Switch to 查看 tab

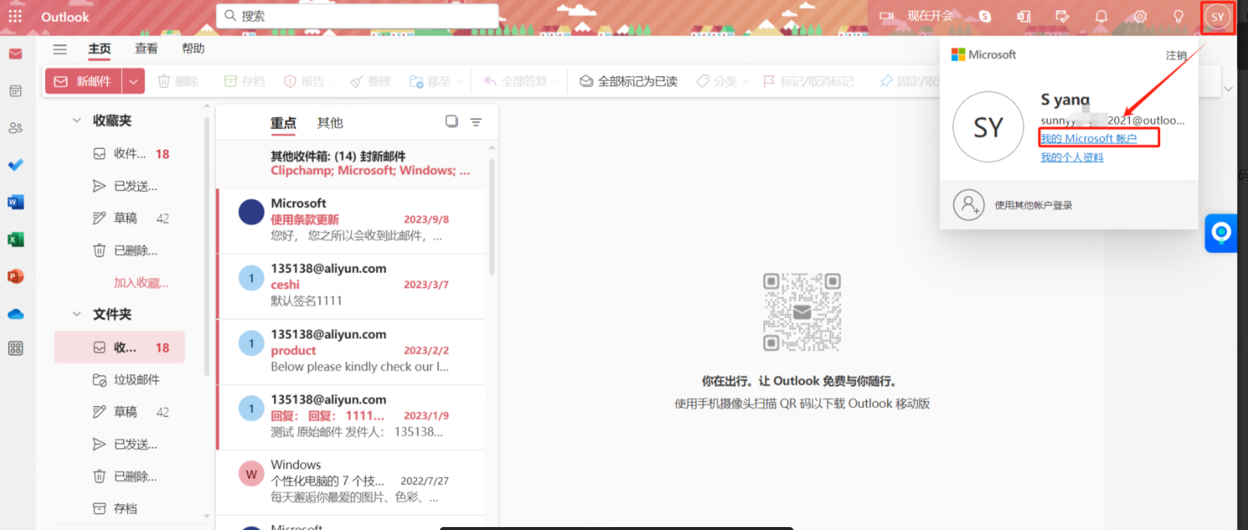[x=146, y=49]
